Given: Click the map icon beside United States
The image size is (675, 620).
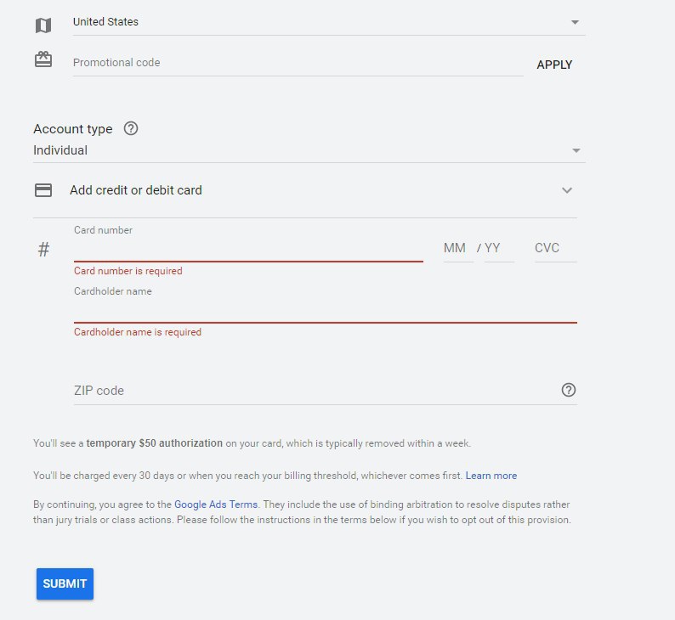Looking at the screenshot, I should point(43,25).
